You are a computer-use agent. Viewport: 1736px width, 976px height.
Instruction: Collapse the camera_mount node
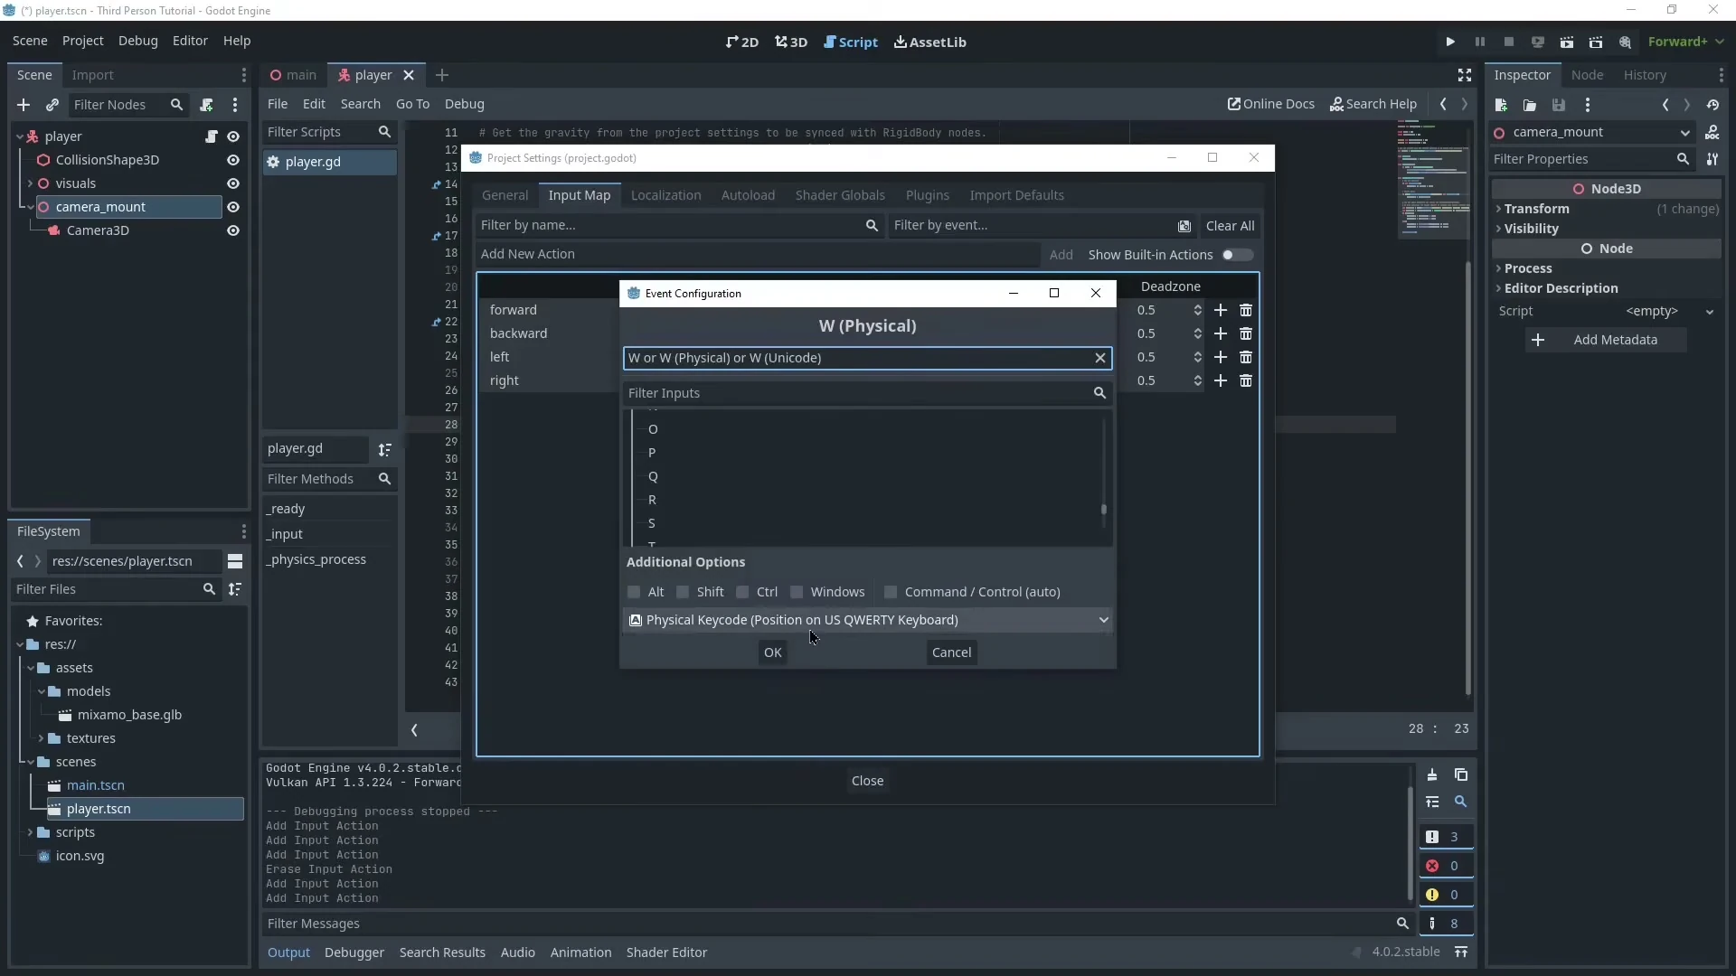30,207
